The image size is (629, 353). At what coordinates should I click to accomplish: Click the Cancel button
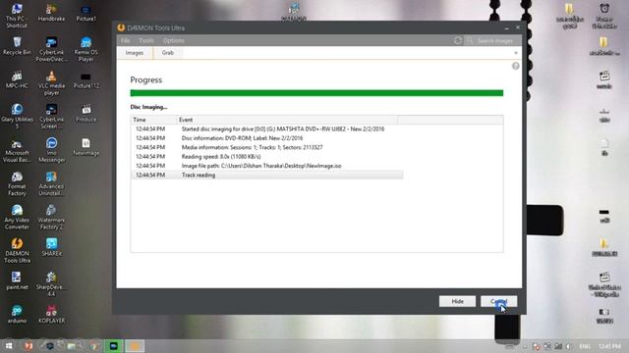click(x=498, y=301)
